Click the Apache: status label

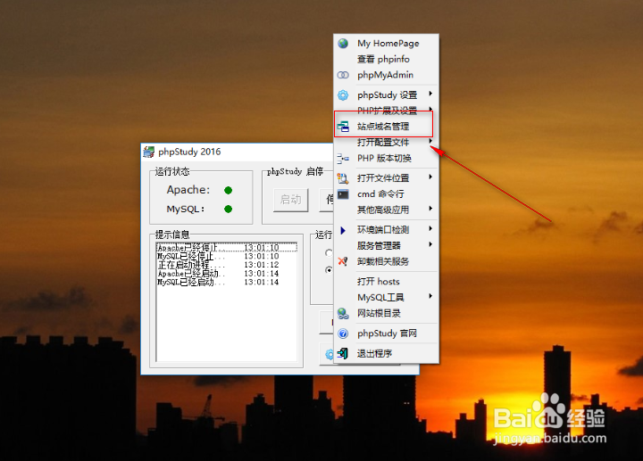click(188, 190)
